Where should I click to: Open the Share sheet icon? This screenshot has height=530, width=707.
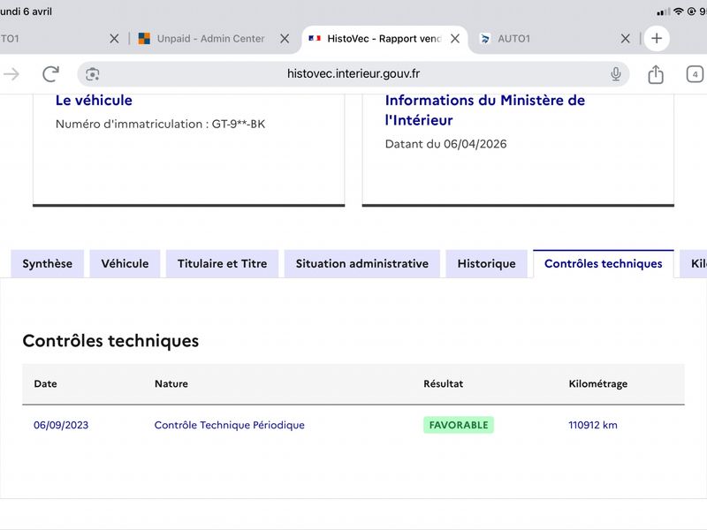[655, 74]
